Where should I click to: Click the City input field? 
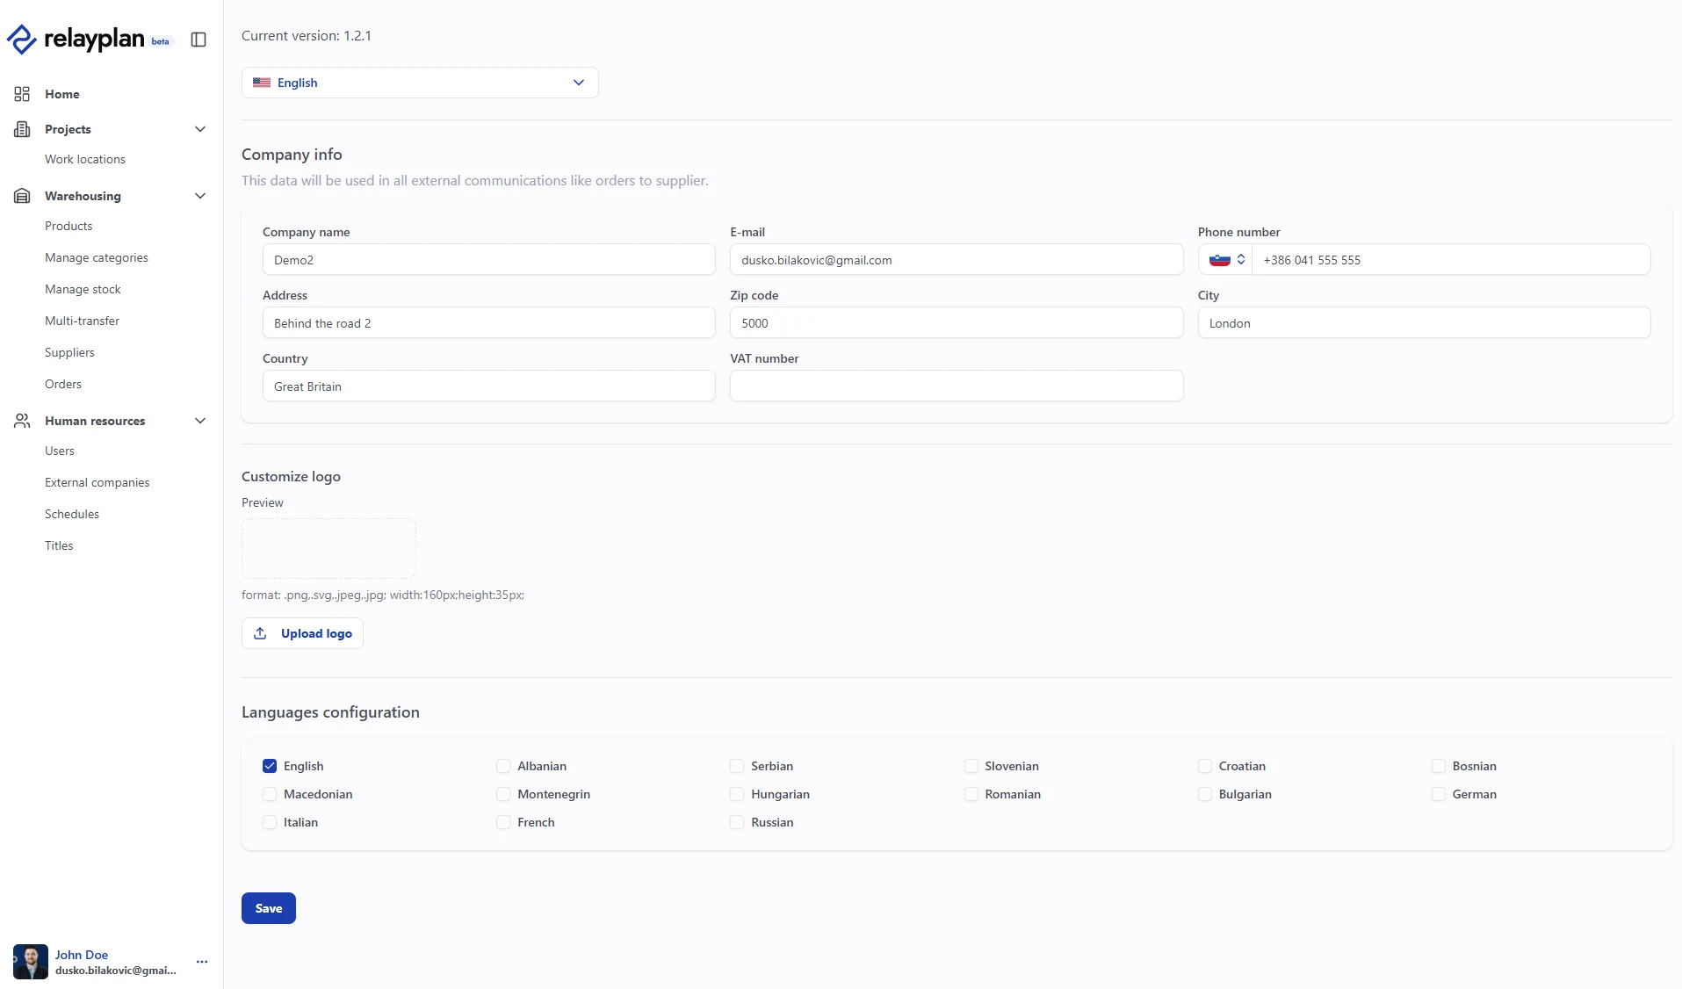coord(1424,323)
